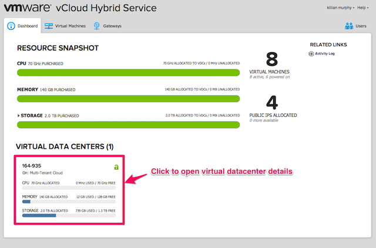Click '2.0 TB ALLOCATED TO VDCs' text

186,115
